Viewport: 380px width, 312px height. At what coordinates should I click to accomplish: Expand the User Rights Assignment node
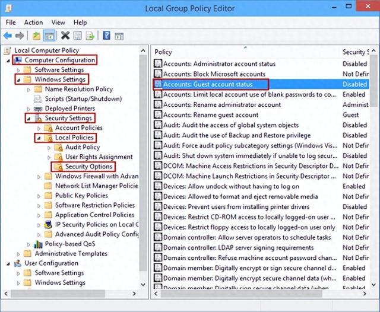pos(49,157)
